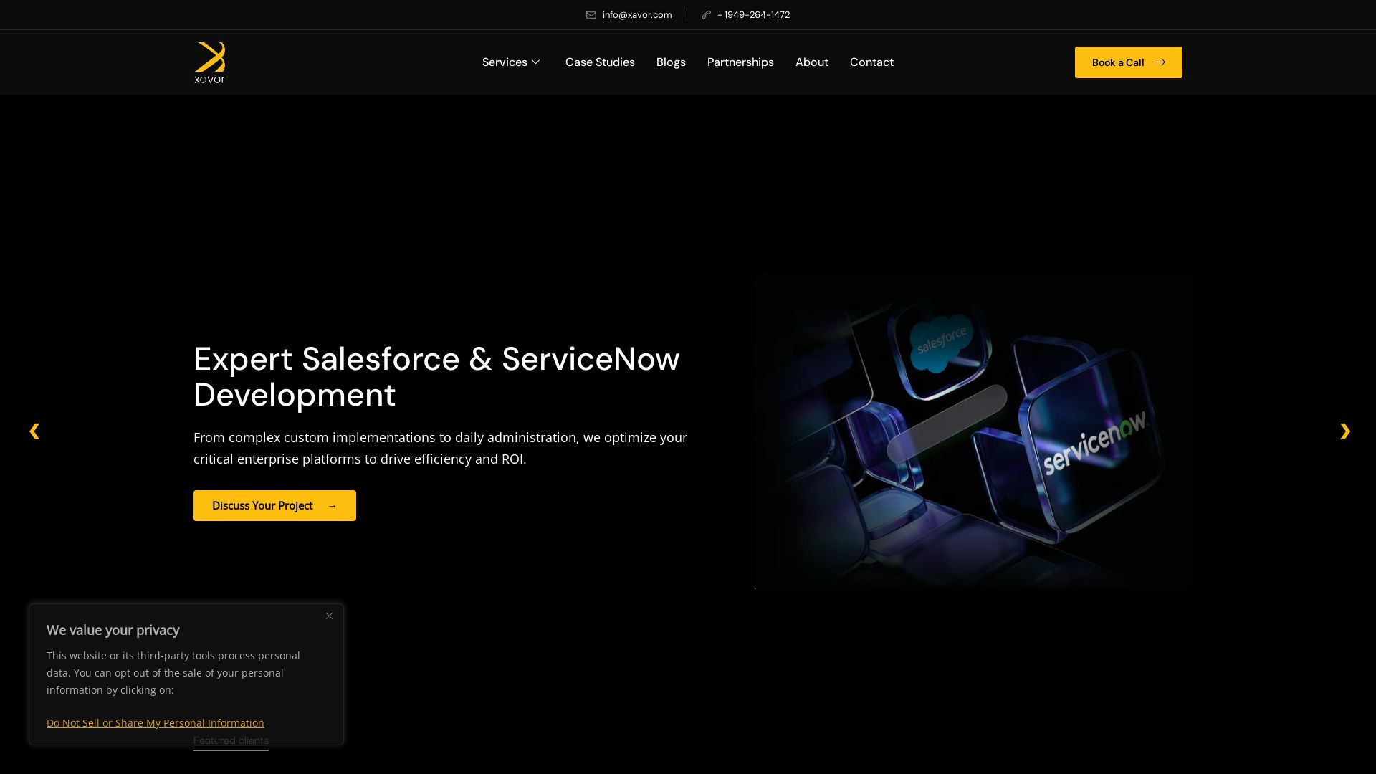Click the Book a Call button
The height and width of the screenshot is (774, 1376).
coord(1129,62)
